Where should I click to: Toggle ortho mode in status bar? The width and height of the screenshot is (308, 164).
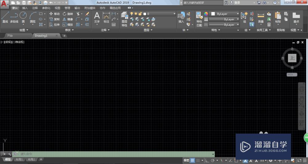207,160
